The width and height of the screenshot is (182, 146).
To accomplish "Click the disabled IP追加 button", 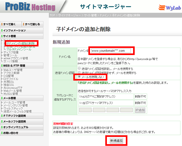I will 140,110.
